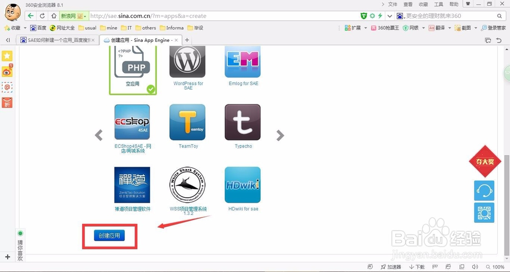The height and width of the screenshot is (272, 510).
Task: Choose the WordPress for SAE app icon
Action: tap(187, 61)
